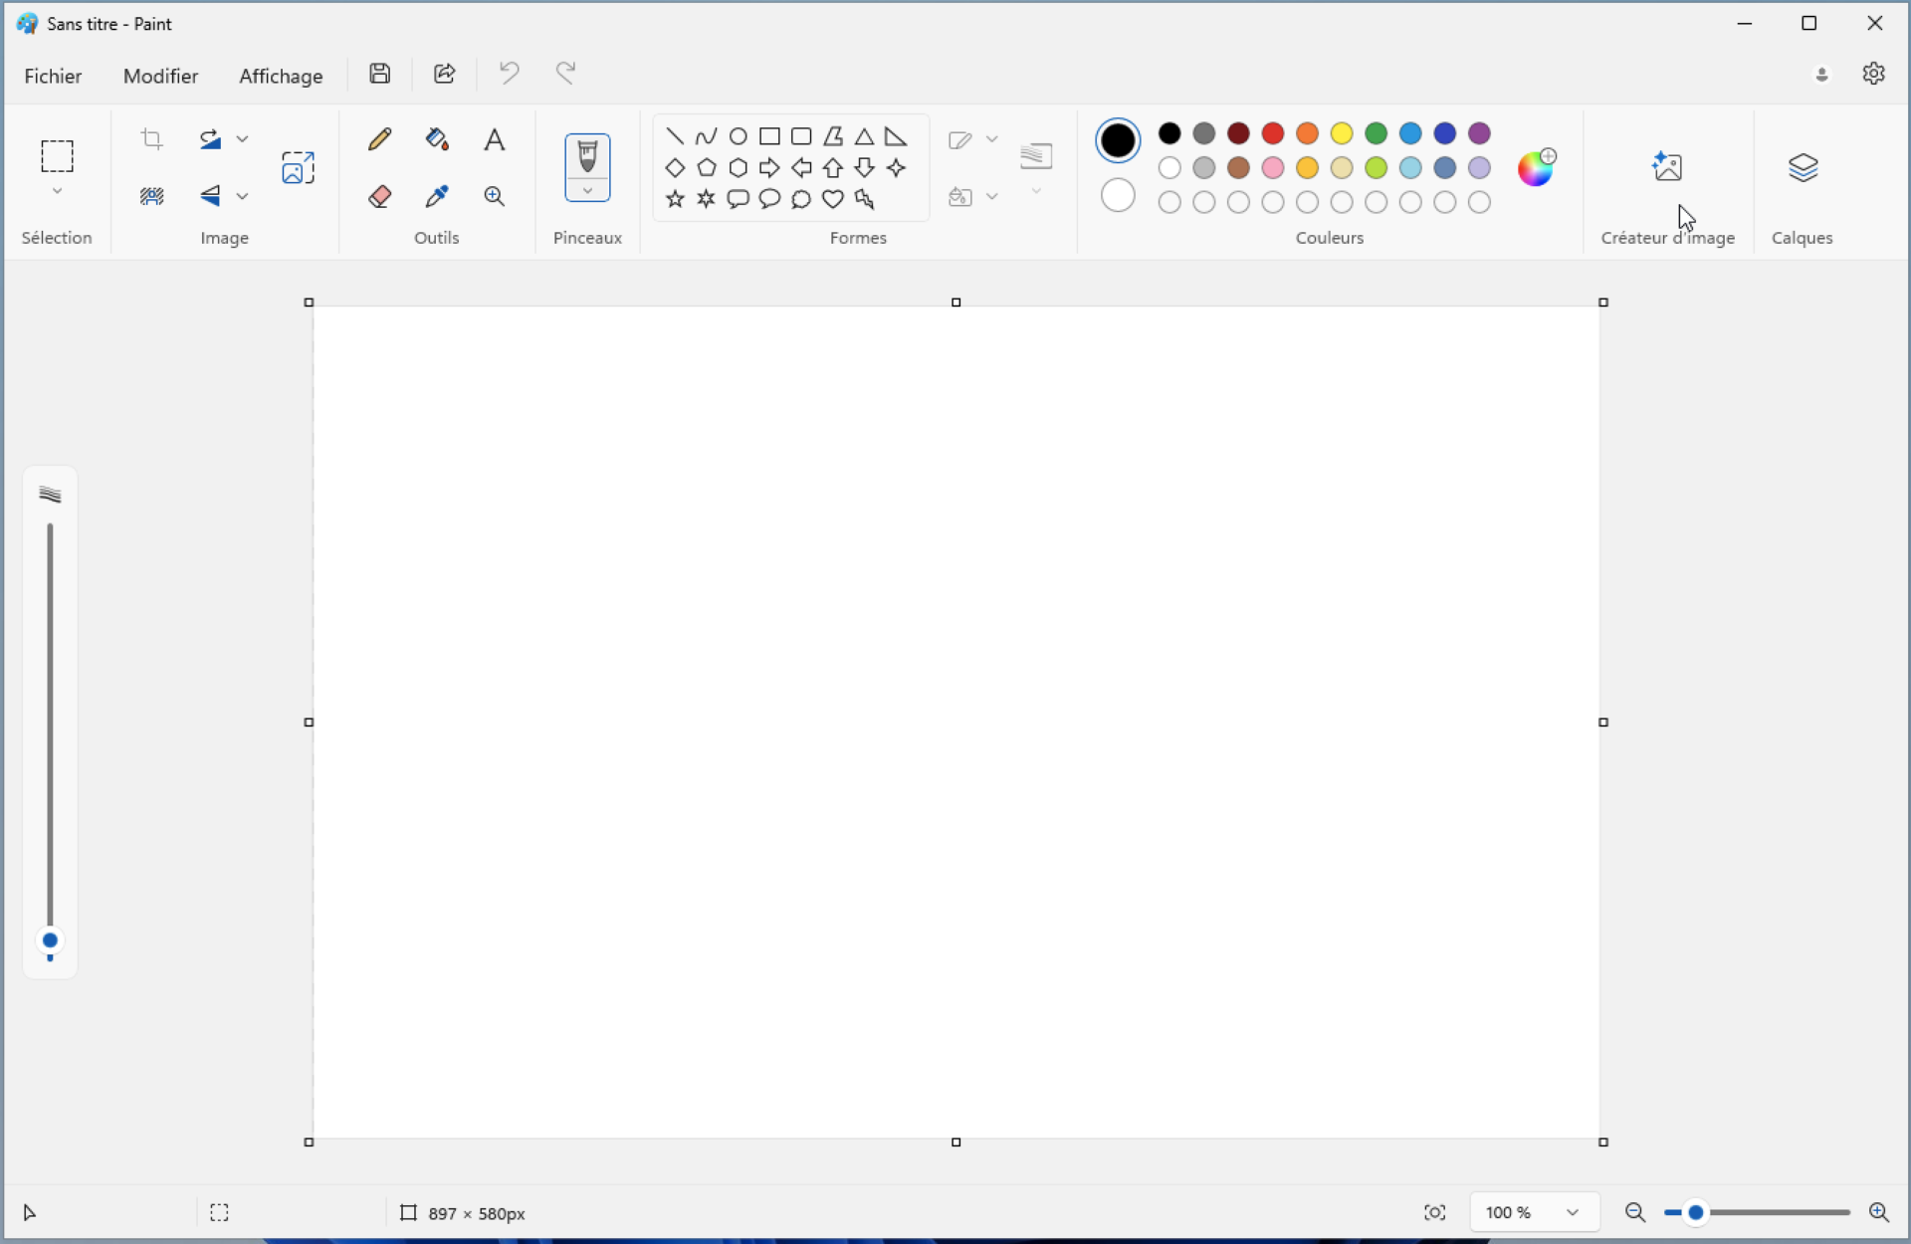Select the Brush tool icon
1911x1244 pixels.
[587, 156]
